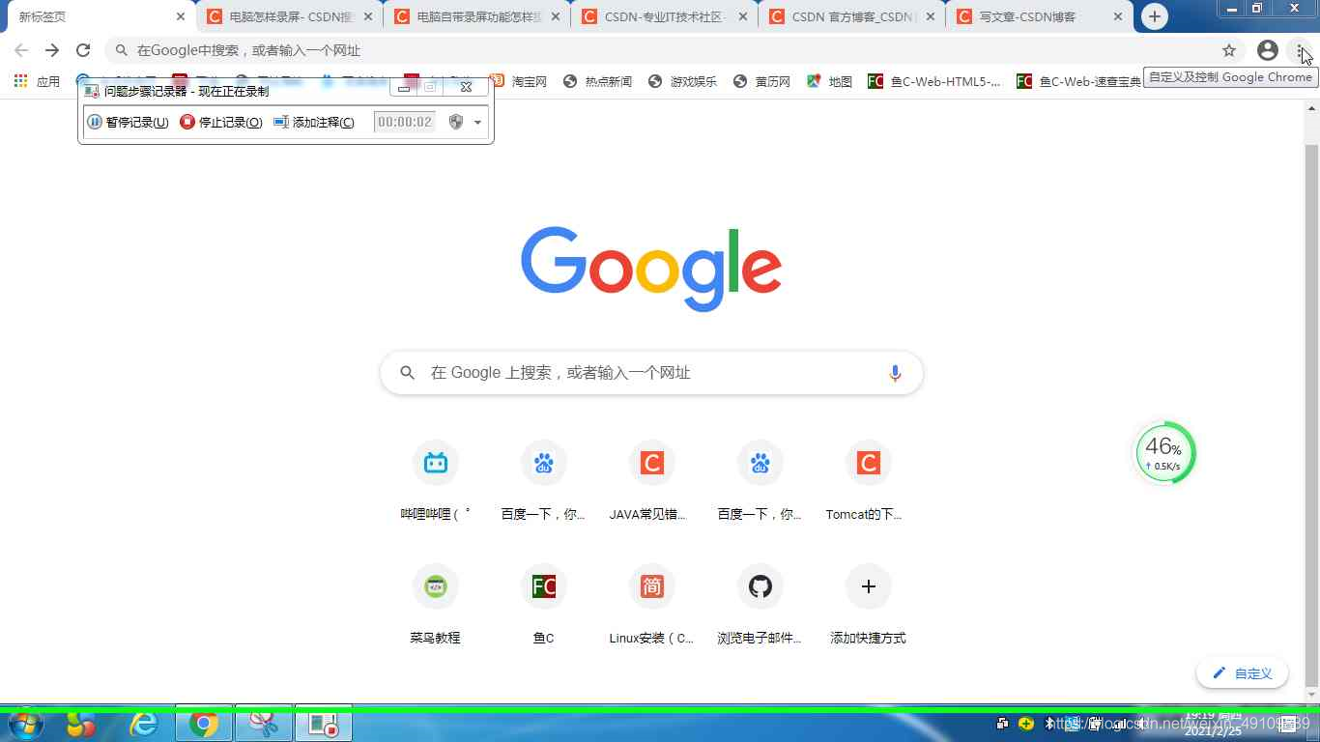The width and height of the screenshot is (1320, 742).
Task: Open the 黄历网 bookmark
Action: click(761, 81)
